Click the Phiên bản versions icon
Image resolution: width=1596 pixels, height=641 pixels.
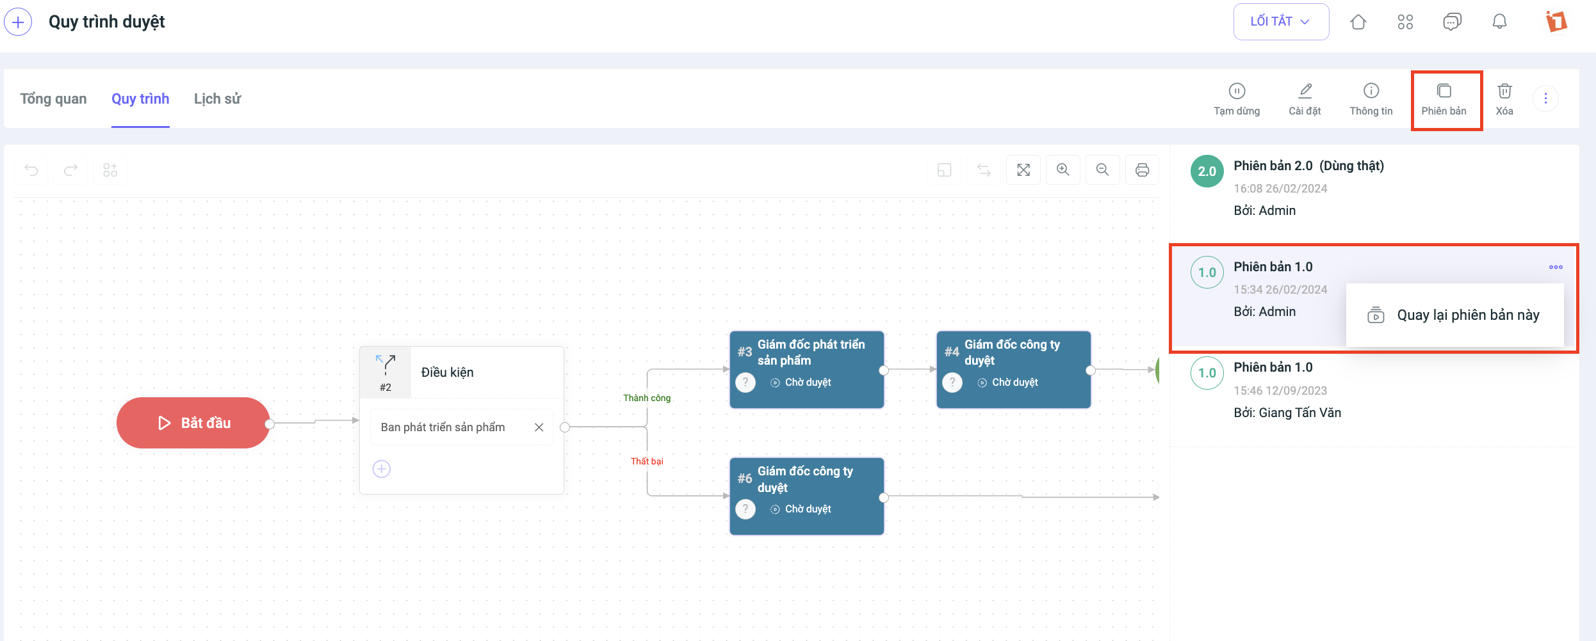pos(1444,91)
